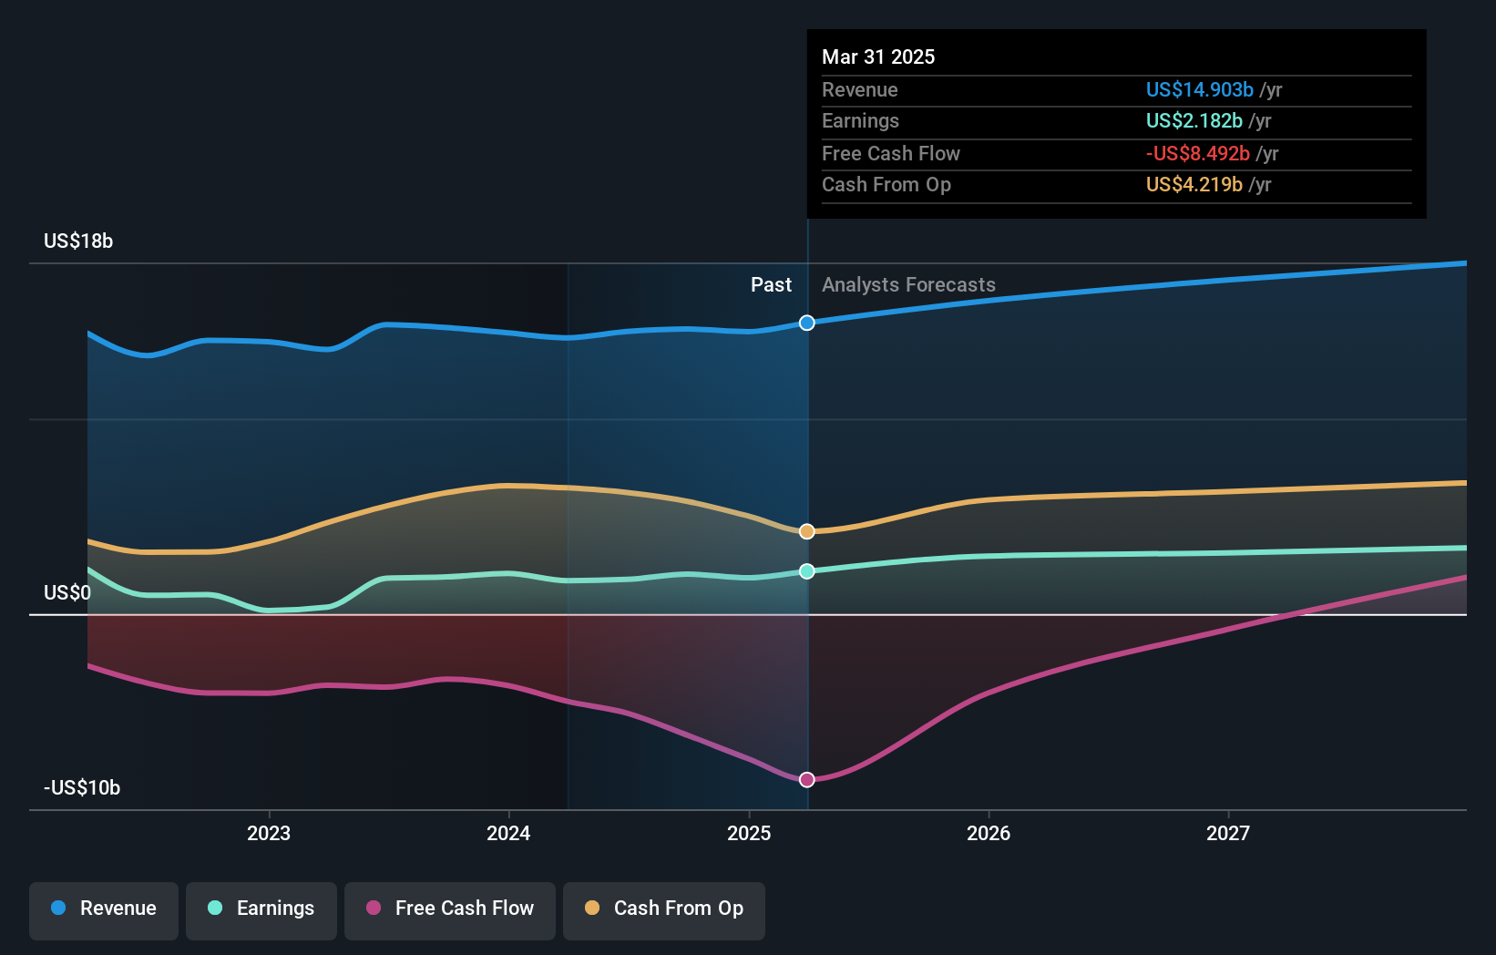The height and width of the screenshot is (955, 1496).
Task: Click the US$0 y-axis label
Action: tap(67, 593)
